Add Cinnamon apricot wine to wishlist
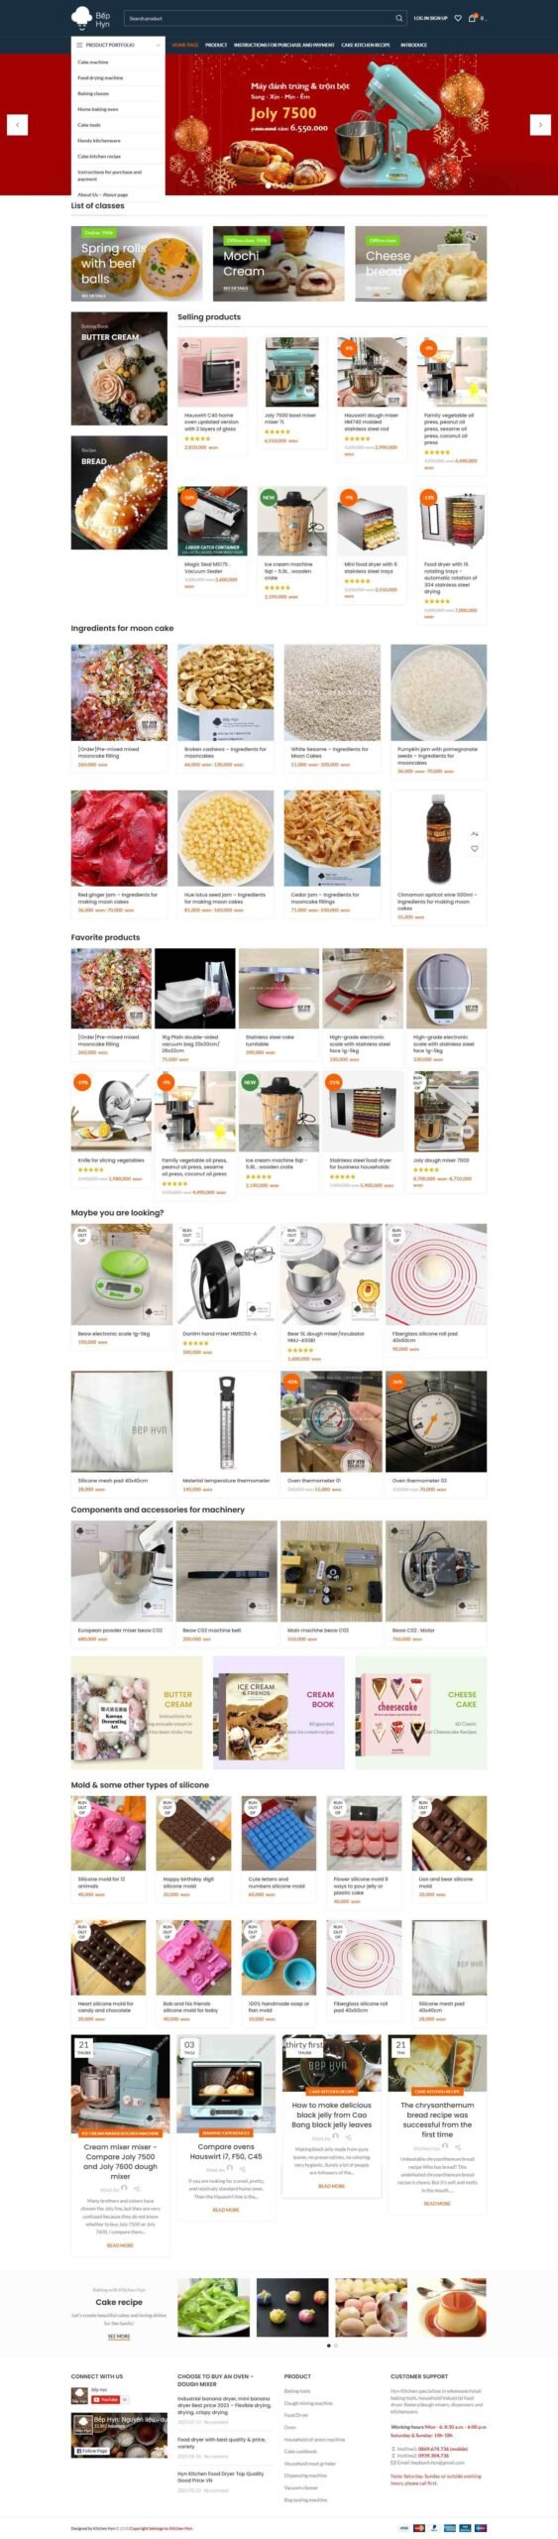Image resolution: width=558 pixels, height=2539 pixels. (475, 849)
